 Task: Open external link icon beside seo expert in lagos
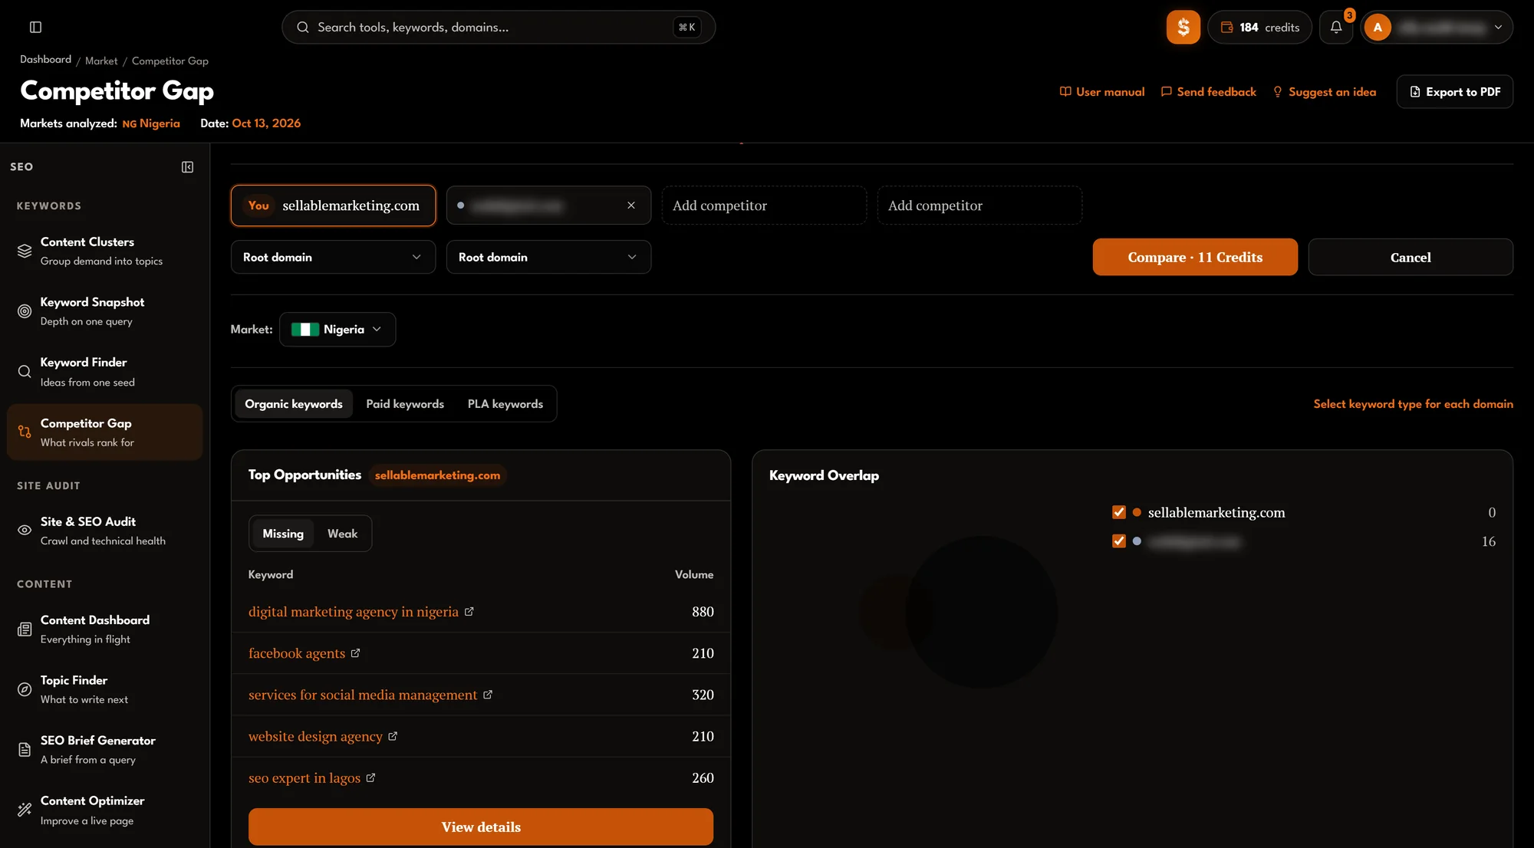coord(370,777)
